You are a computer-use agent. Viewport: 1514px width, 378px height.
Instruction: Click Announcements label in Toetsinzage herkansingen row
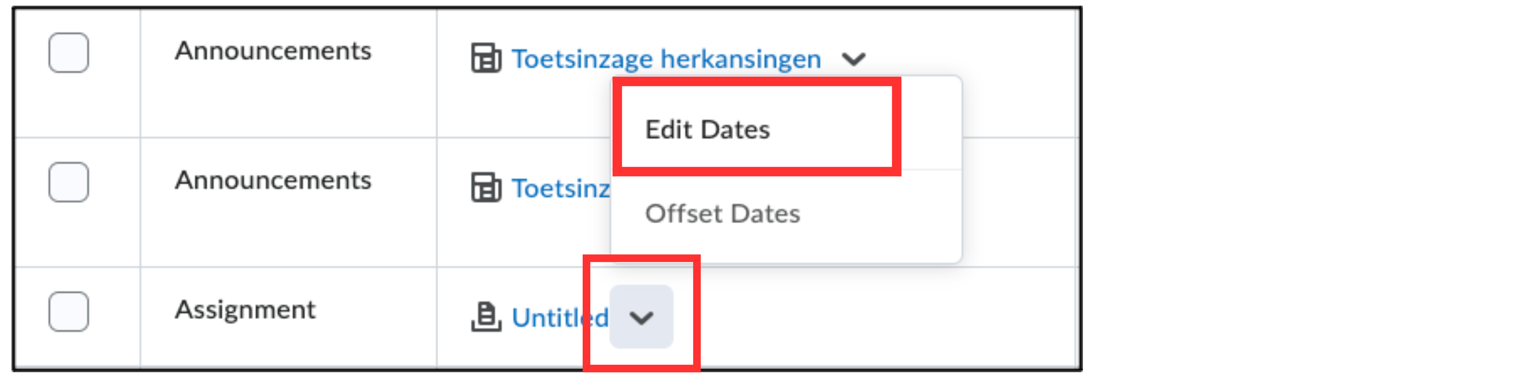click(x=273, y=51)
